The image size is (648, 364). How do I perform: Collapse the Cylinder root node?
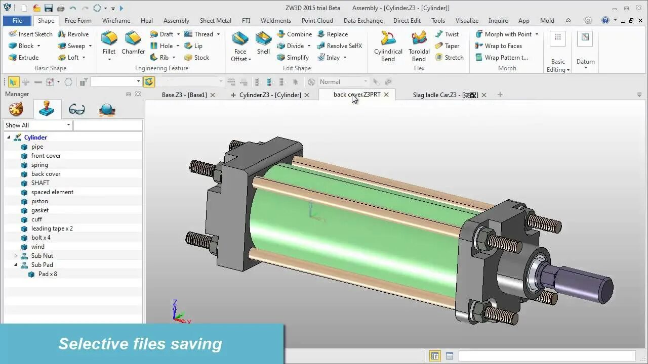coord(9,138)
